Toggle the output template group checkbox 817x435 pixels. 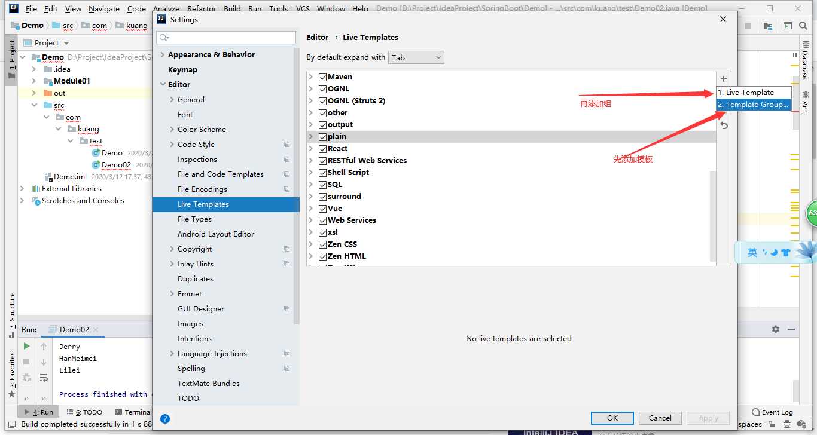(323, 125)
